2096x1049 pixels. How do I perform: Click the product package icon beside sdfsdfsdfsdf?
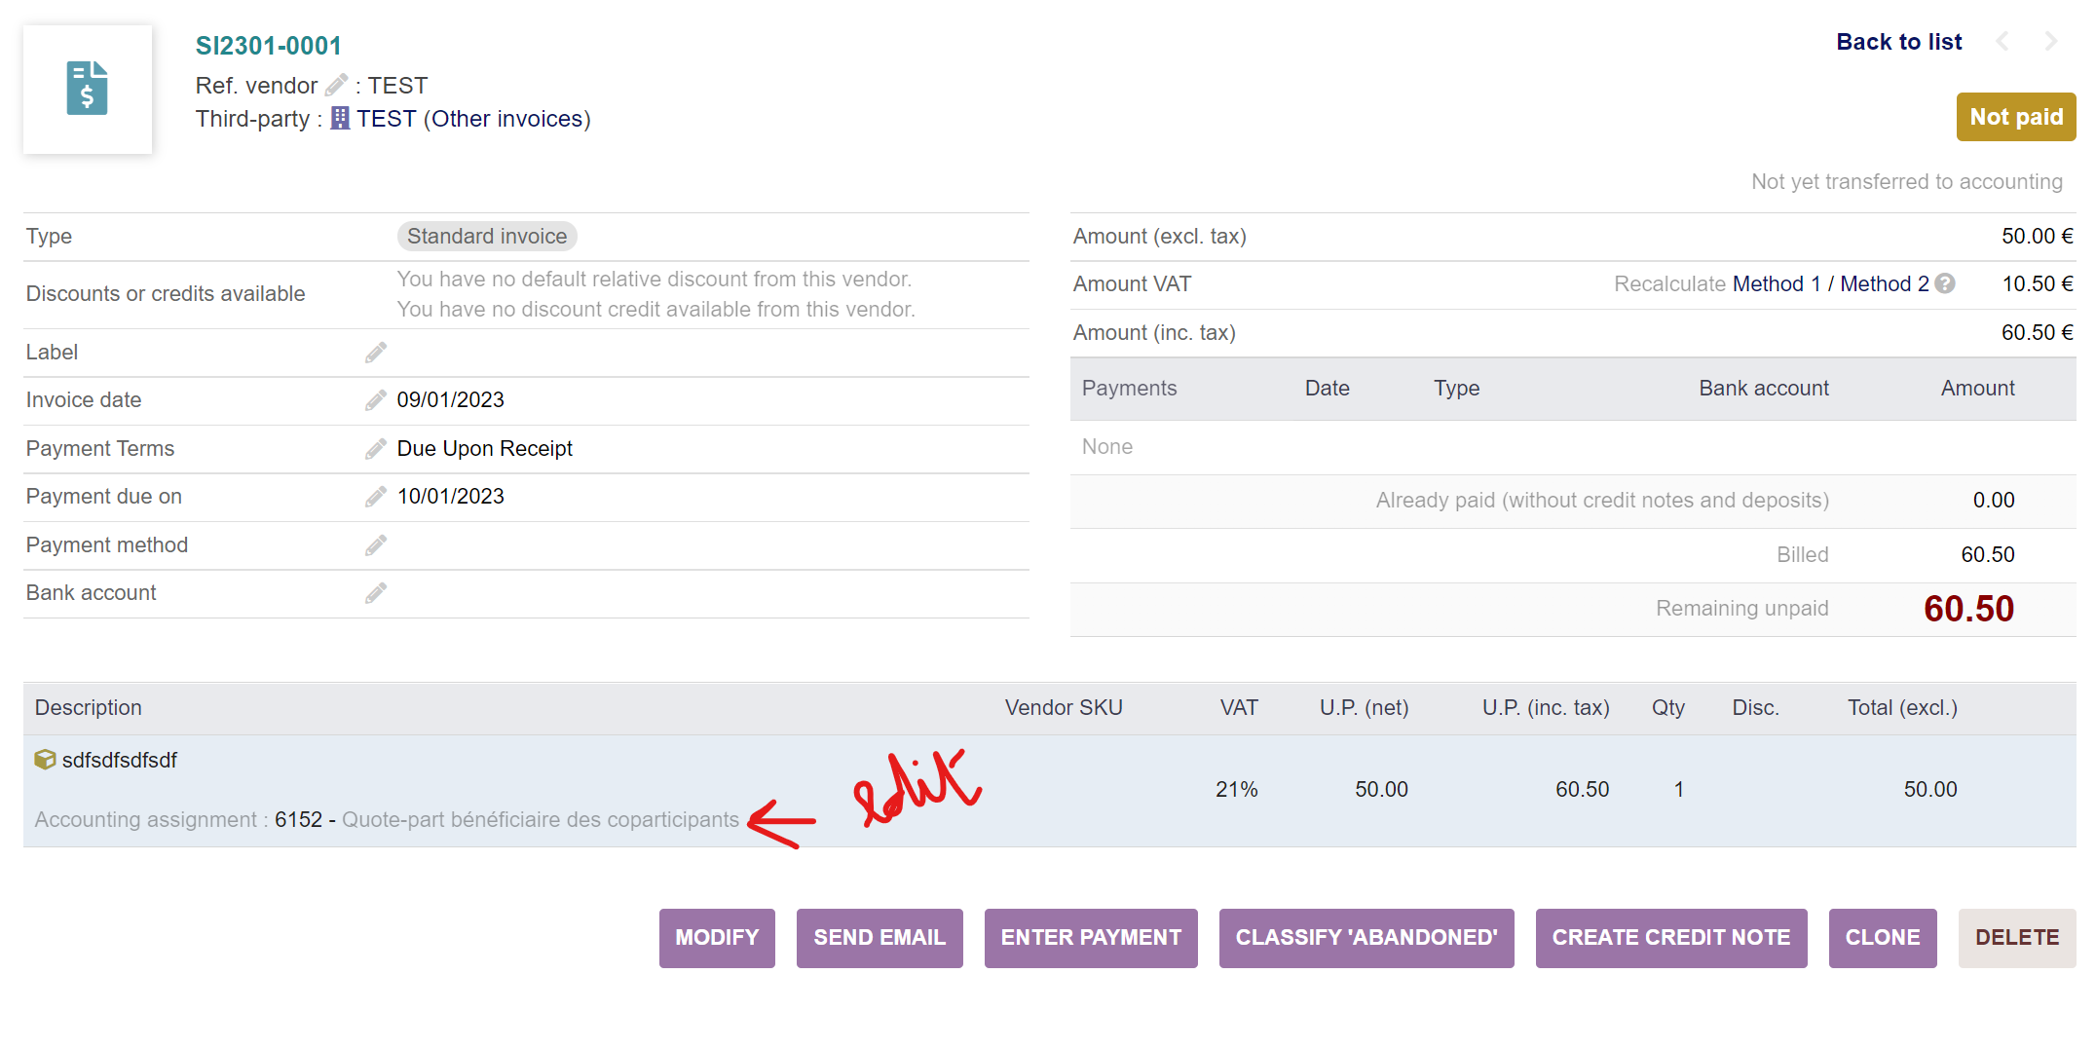[x=44, y=760]
